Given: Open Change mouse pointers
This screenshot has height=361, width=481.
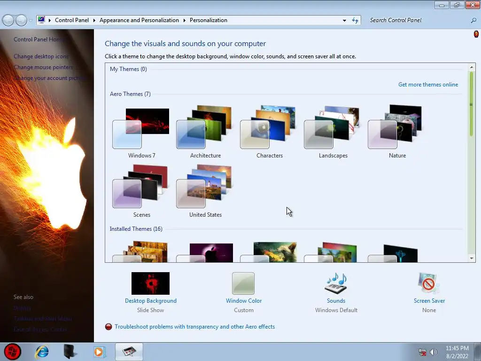Looking at the screenshot, I should pos(43,67).
